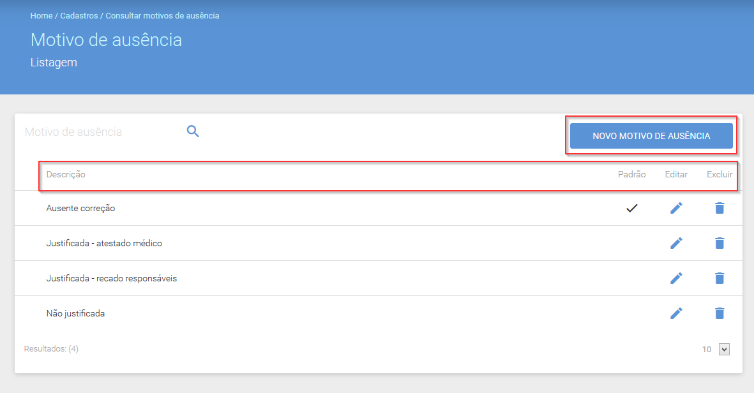This screenshot has width=754, height=393.
Task: Click the NOVO MOTIVO DE AUSÊNCIA button
Action: [651, 136]
